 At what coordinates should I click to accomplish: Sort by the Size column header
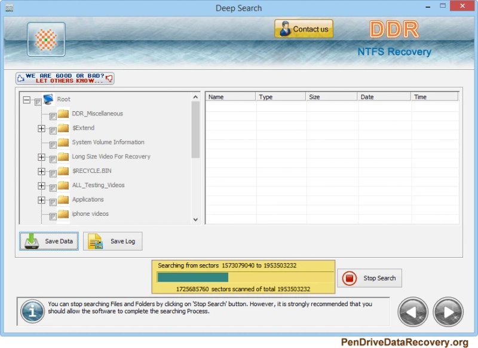[x=332, y=97]
